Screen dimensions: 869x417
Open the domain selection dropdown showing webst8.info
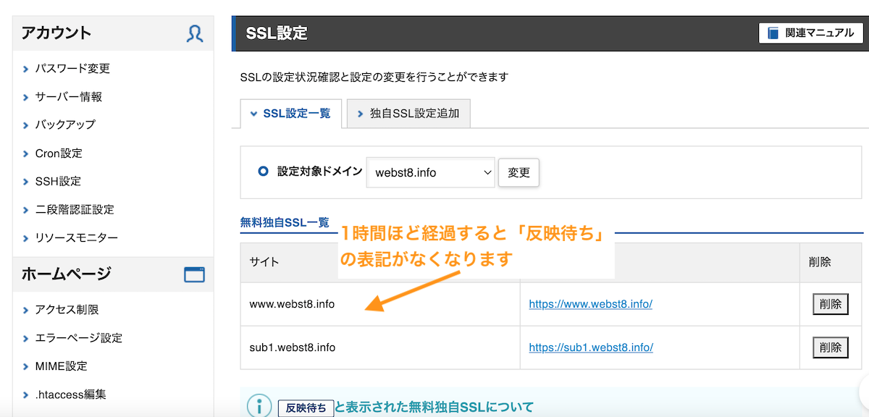(430, 172)
